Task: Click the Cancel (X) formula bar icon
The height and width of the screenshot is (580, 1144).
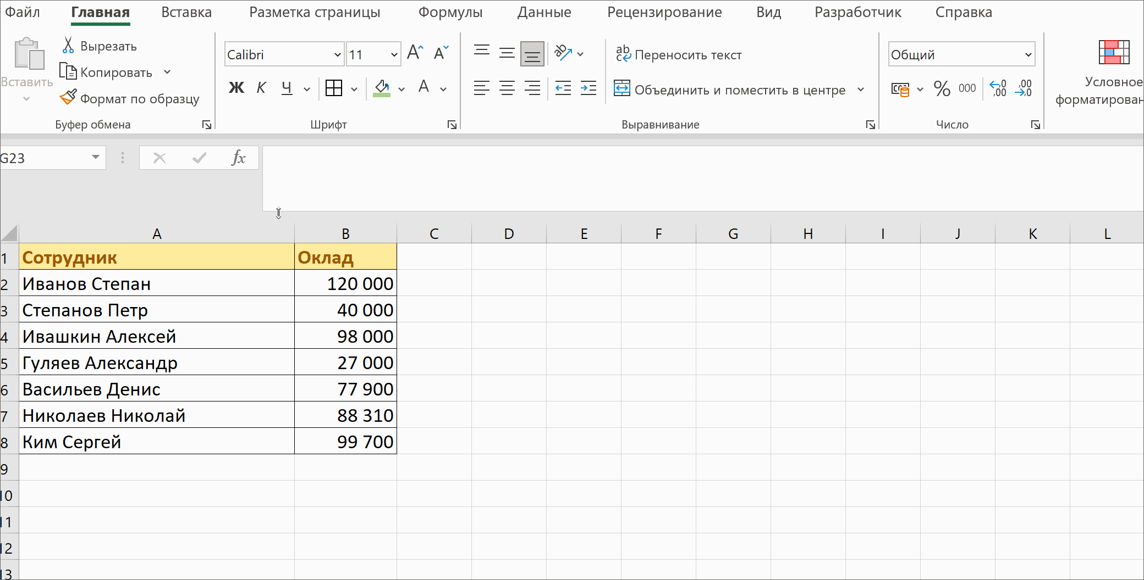Action: coord(159,158)
